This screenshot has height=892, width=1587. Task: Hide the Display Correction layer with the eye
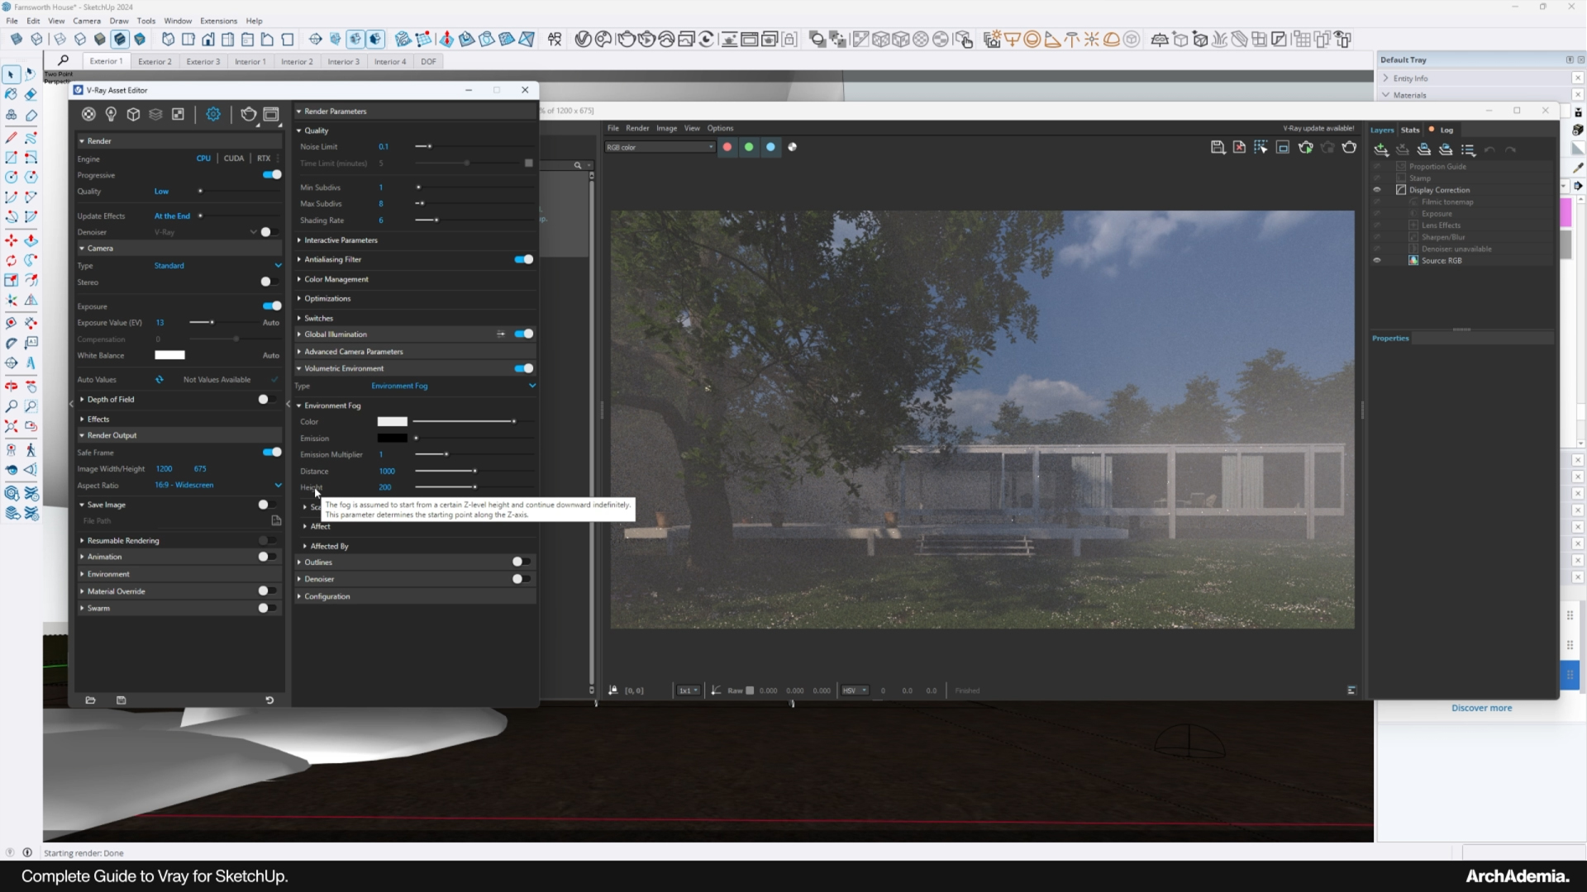coord(1377,190)
